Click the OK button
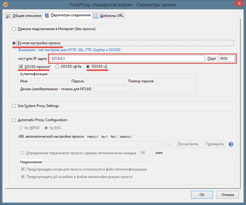Viewport: 246px width, 205px height. pyautogui.click(x=202, y=195)
